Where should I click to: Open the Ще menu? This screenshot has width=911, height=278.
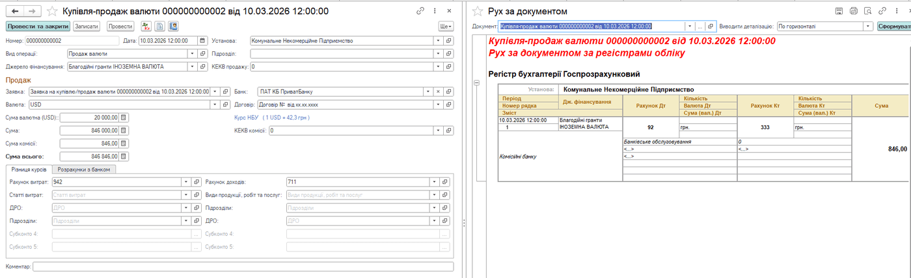tap(446, 27)
